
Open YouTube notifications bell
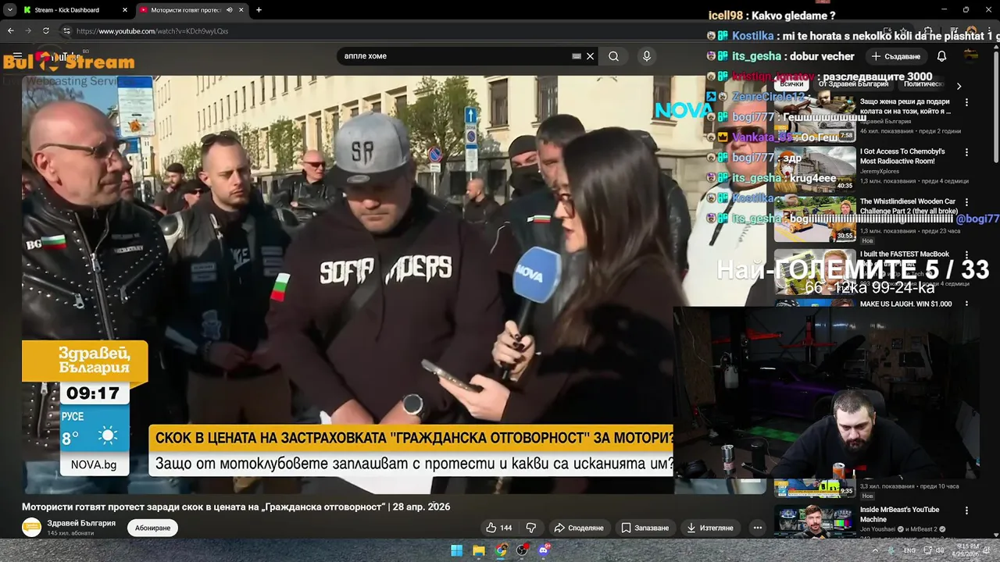941,56
